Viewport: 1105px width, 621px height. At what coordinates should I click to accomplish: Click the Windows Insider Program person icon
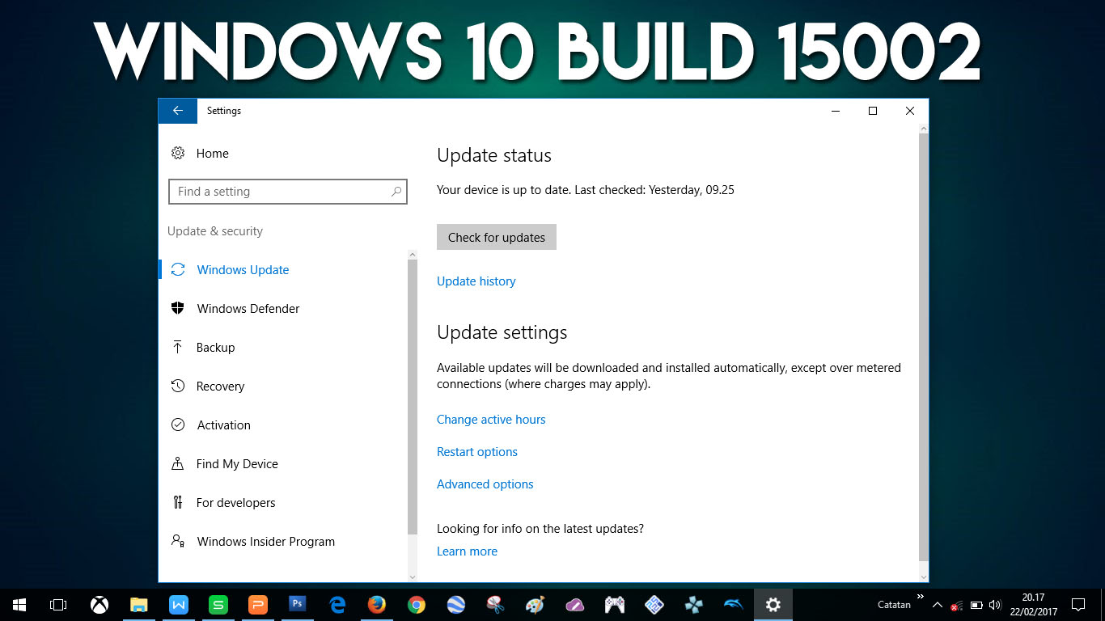(178, 541)
